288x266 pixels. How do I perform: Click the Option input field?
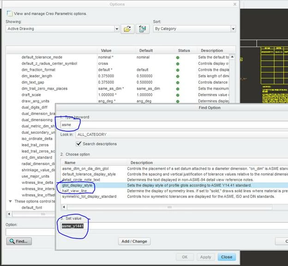tap(30, 232)
